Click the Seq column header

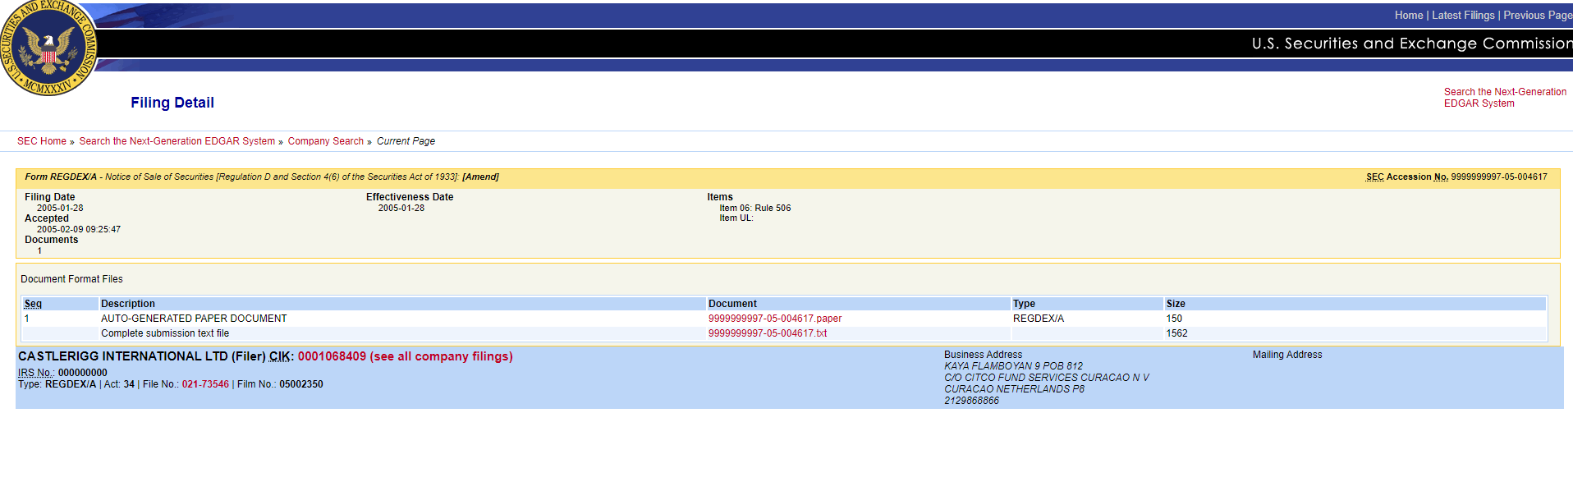pos(33,304)
